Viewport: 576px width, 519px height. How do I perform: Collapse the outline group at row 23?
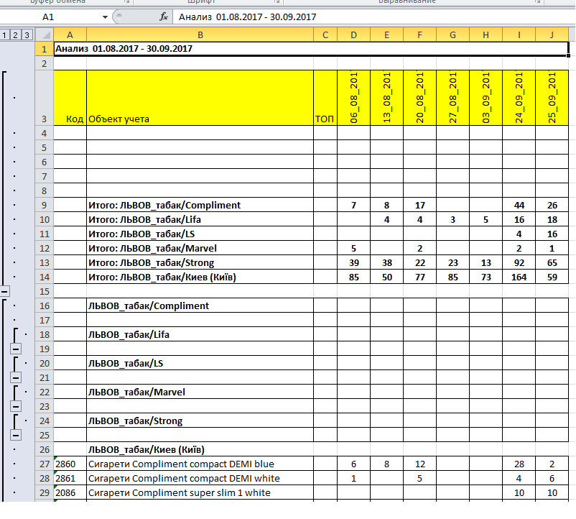tap(16, 406)
